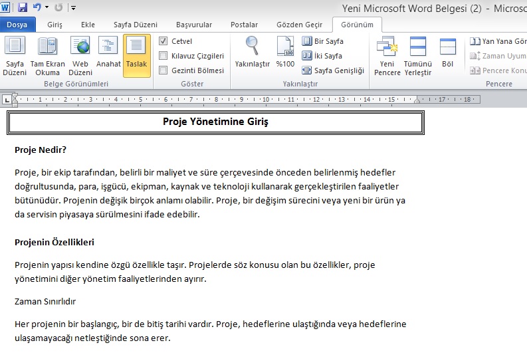The width and height of the screenshot is (527, 353).
Task: Switch to the Başvurular ribbon tab
Action: coord(193,25)
